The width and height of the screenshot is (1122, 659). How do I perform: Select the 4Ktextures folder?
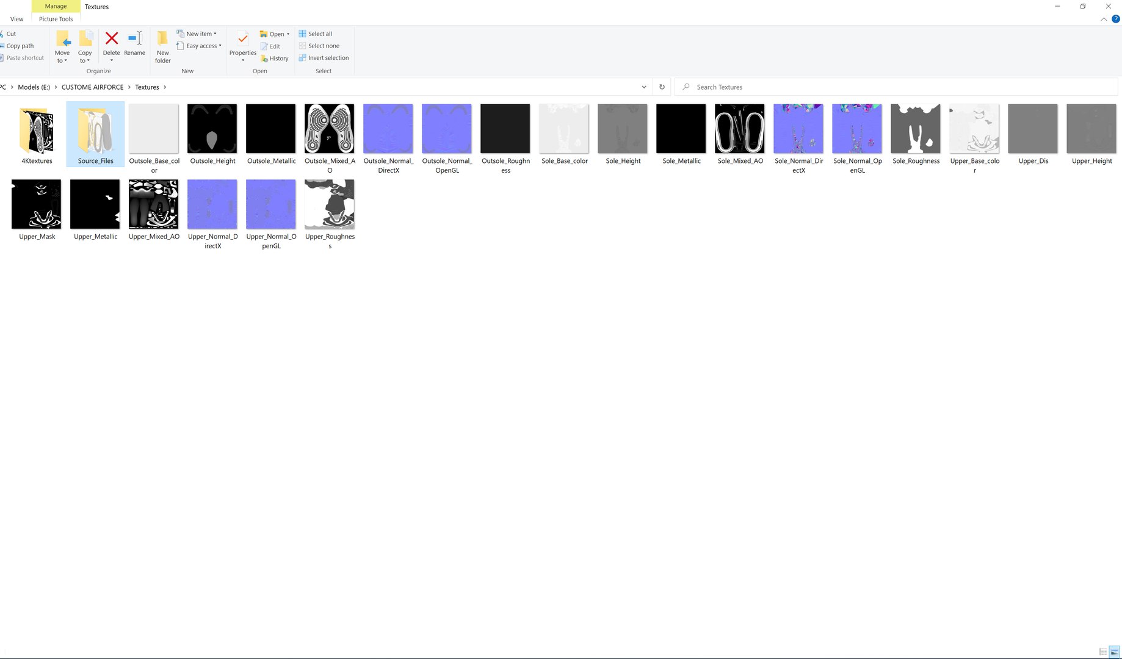point(37,135)
